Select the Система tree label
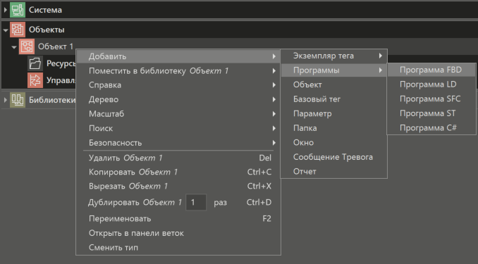Image resolution: width=478 pixels, height=264 pixels. tap(45, 10)
